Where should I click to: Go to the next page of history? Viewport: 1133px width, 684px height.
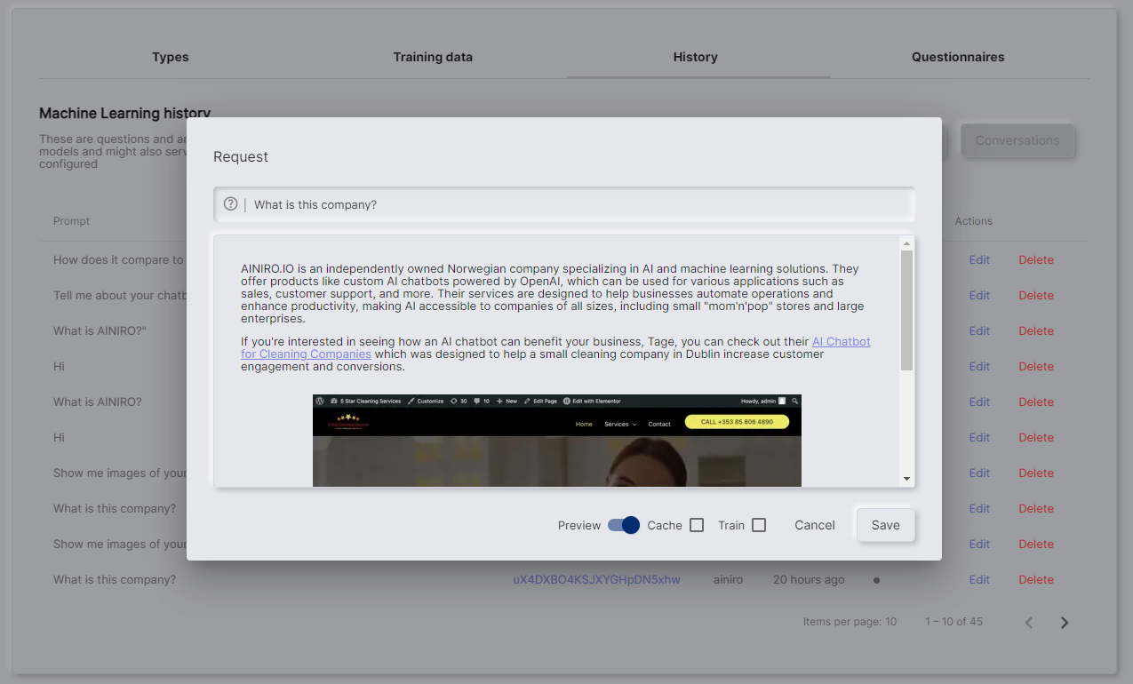pos(1065,623)
